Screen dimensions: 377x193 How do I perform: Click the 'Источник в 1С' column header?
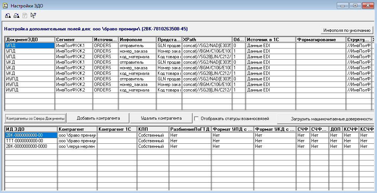[x=271, y=40]
